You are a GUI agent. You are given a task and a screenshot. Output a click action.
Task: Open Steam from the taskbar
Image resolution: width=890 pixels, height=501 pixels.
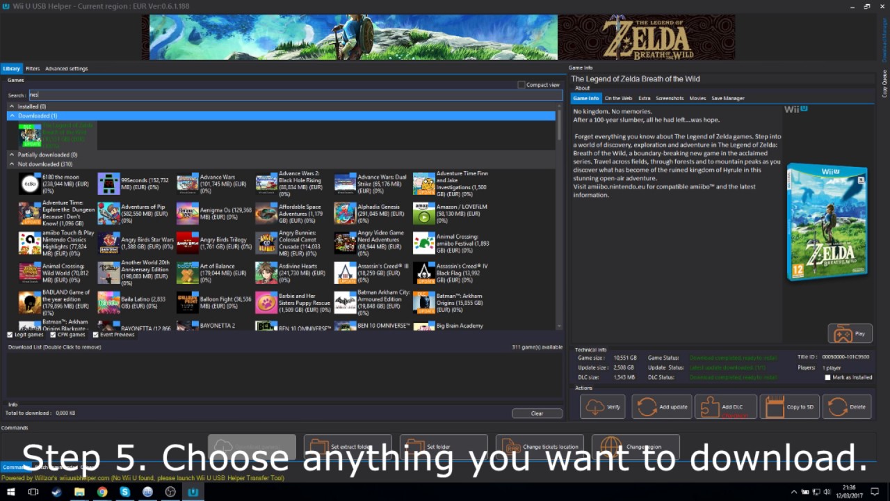[x=56, y=492]
